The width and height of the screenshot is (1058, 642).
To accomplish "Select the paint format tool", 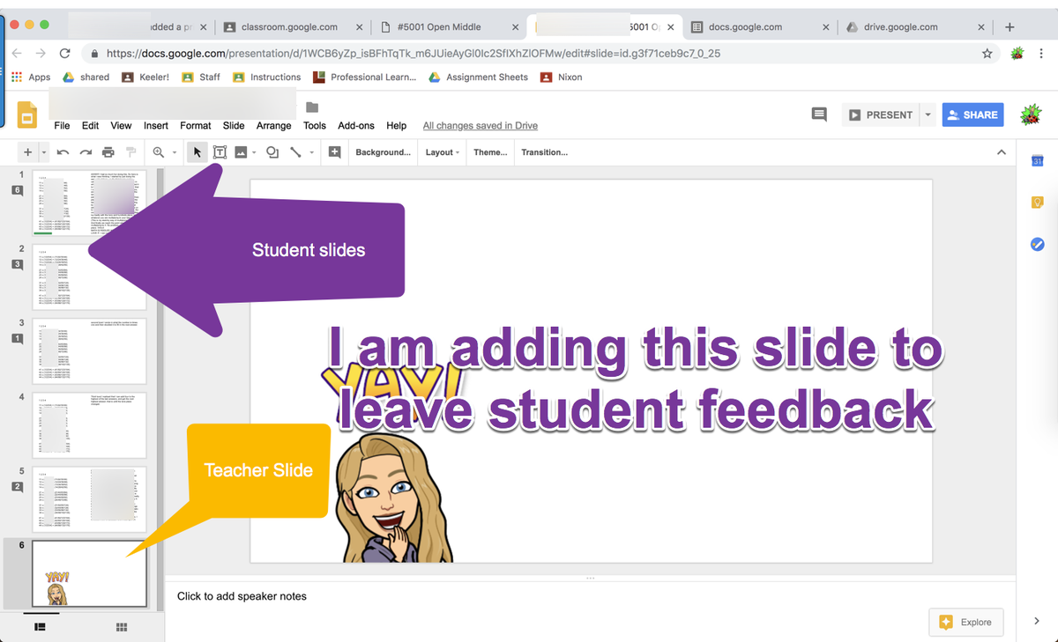I will click(x=130, y=152).
